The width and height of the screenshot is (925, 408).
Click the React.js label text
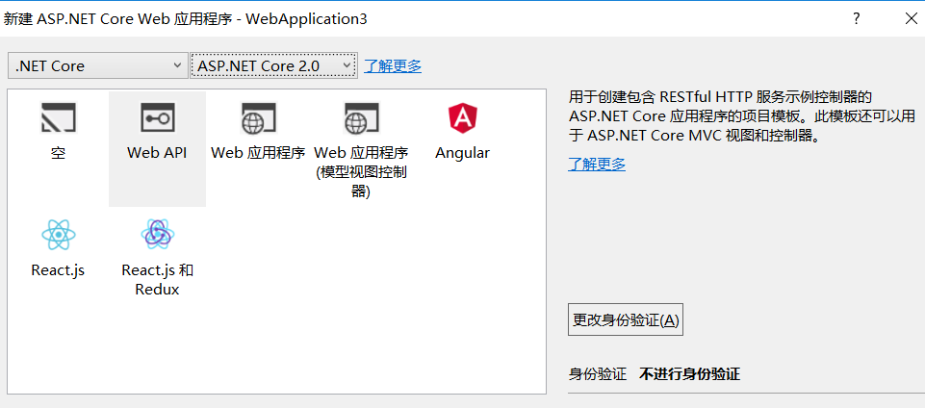click(x=58, y=270)
